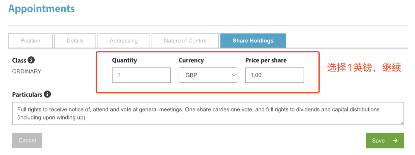
Task: Focus the Quantity input field
Action: [x=141, y=75]
